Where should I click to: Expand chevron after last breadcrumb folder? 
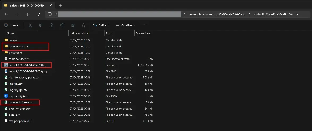(297, 14)
